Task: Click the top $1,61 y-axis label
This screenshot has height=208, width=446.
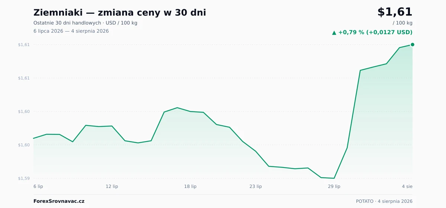Action: pyautogui.click(x=24, y=45)
